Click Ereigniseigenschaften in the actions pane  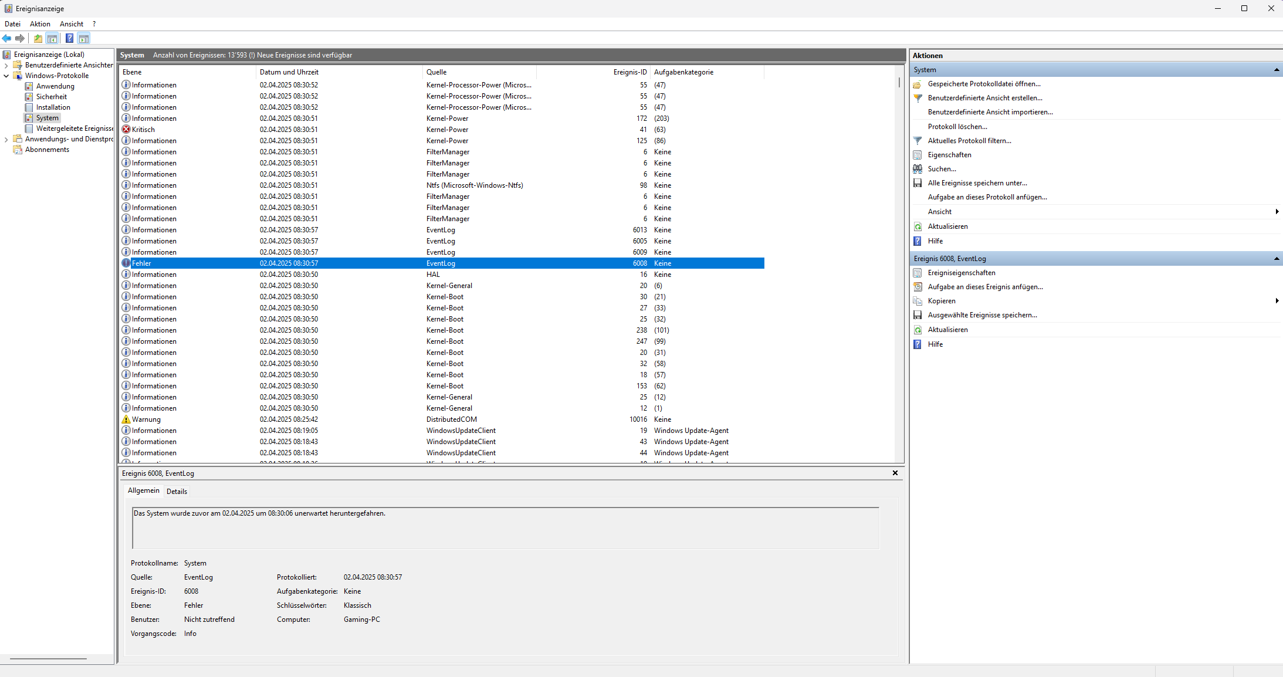[962, 273]
